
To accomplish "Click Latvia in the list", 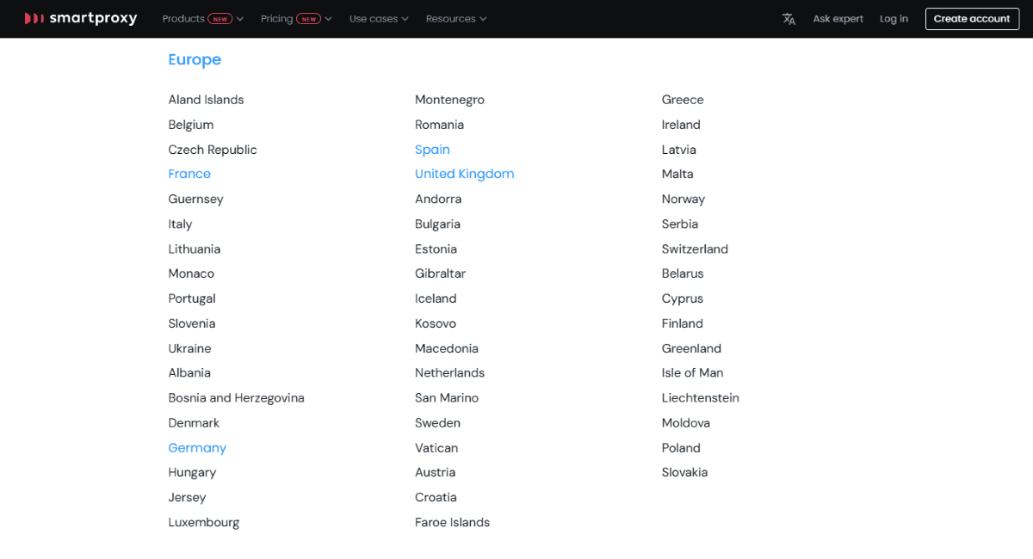I will pos(678,150).
